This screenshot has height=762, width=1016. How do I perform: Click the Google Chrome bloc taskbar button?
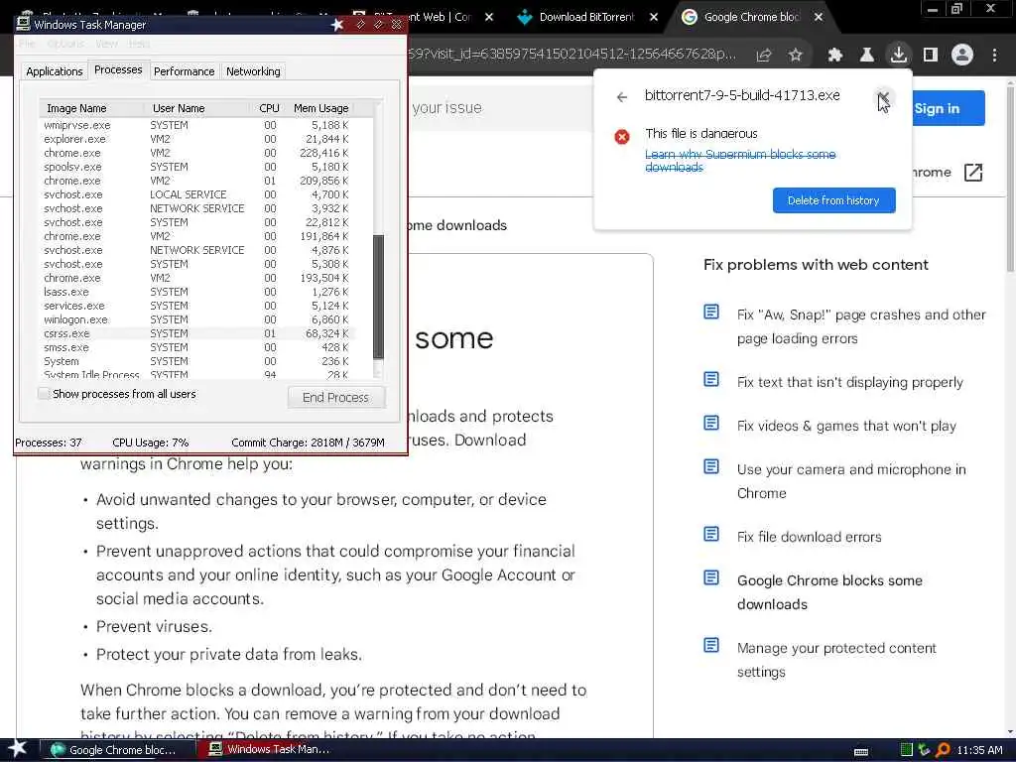pos(118,750)
